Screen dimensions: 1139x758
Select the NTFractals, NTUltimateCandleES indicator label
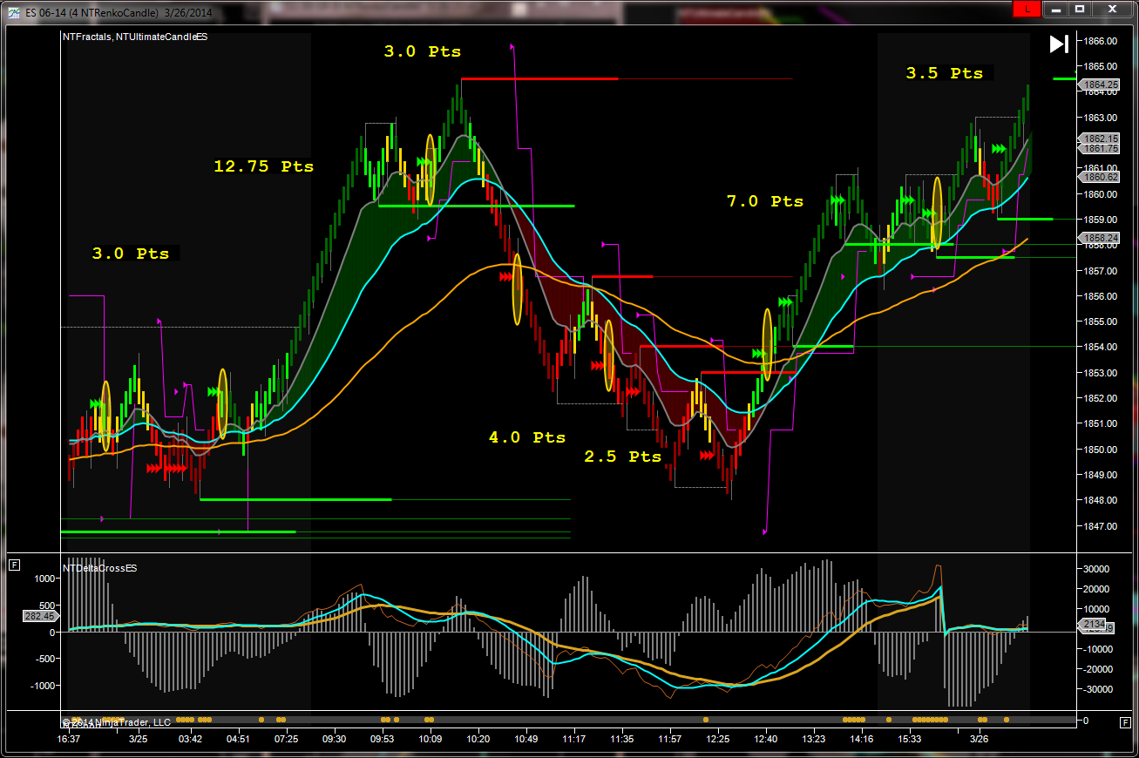point(135,37)
